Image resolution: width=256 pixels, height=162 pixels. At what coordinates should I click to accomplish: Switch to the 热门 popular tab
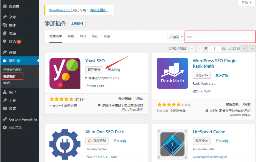[x=83, y=36]
